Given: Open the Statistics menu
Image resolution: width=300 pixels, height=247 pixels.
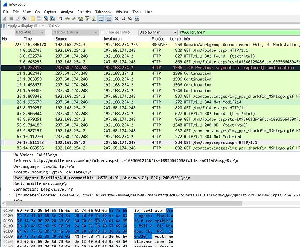Looking at the screenshot, I should tap(84, 12).
